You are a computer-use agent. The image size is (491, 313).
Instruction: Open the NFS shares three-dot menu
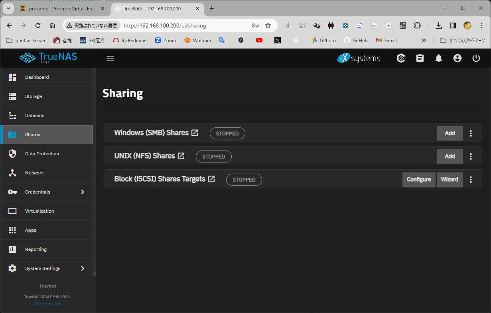(x=471, y=156)
